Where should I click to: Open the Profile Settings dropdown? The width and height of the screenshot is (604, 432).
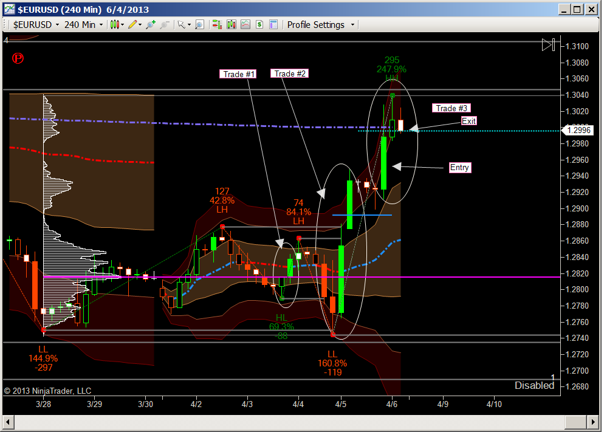320,25
